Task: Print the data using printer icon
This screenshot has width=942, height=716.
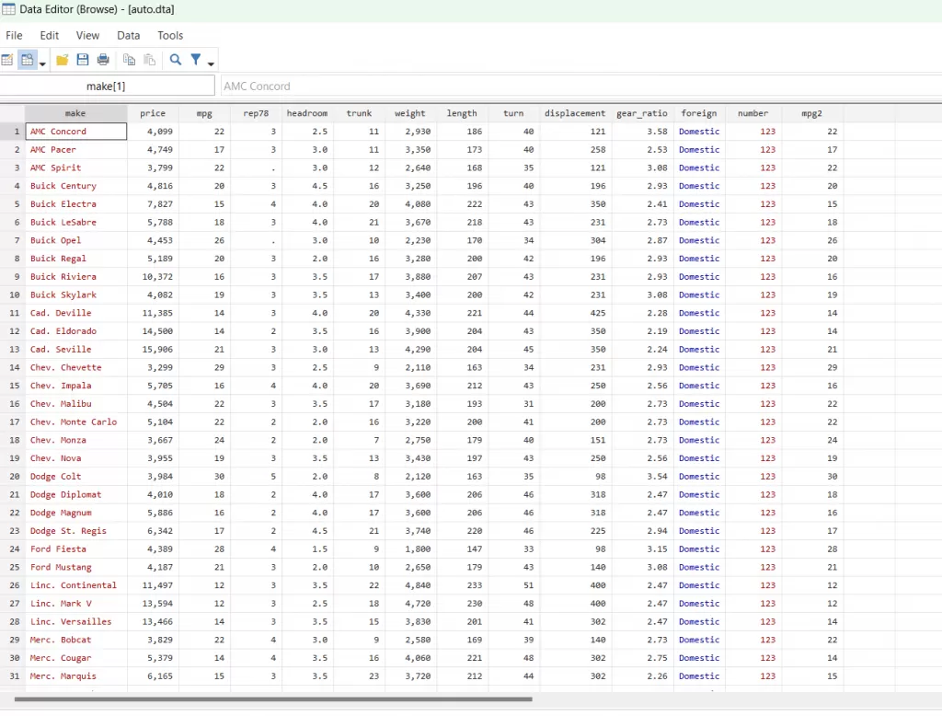Action: (103, 60)
